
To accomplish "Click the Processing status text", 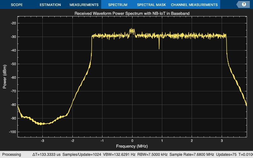I will 11,155.
